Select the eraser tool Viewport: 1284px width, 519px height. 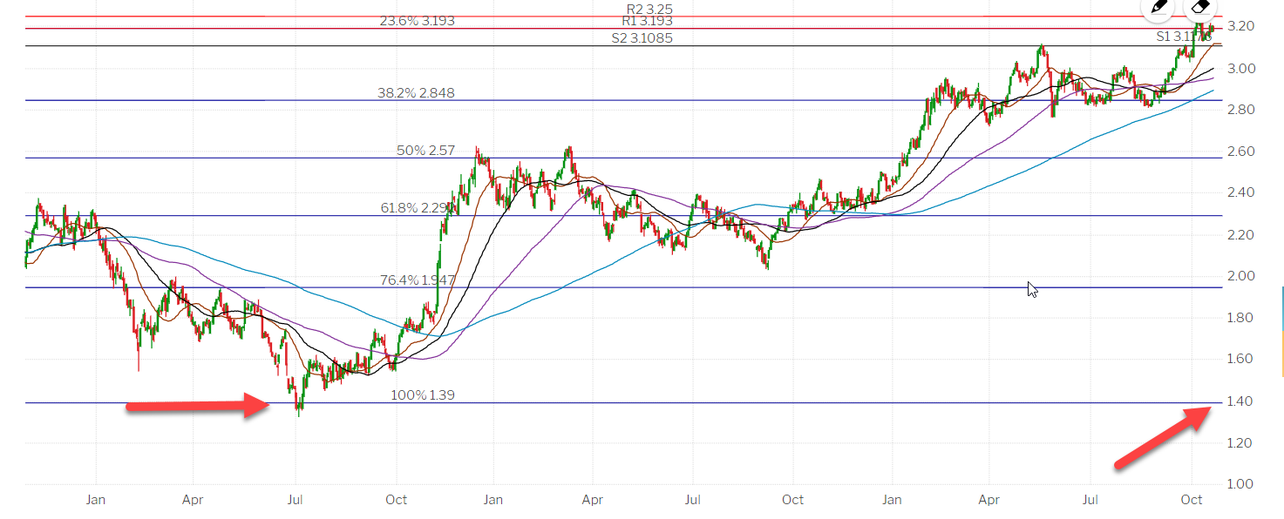coord(1200,7)
